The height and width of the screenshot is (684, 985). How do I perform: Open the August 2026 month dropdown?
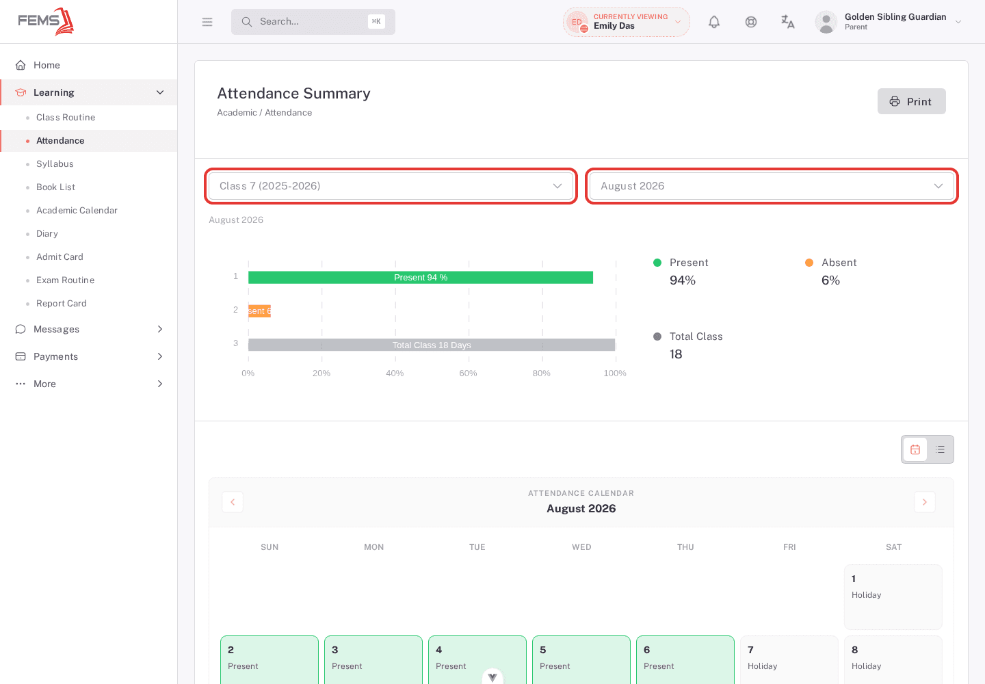pos(772,186)
